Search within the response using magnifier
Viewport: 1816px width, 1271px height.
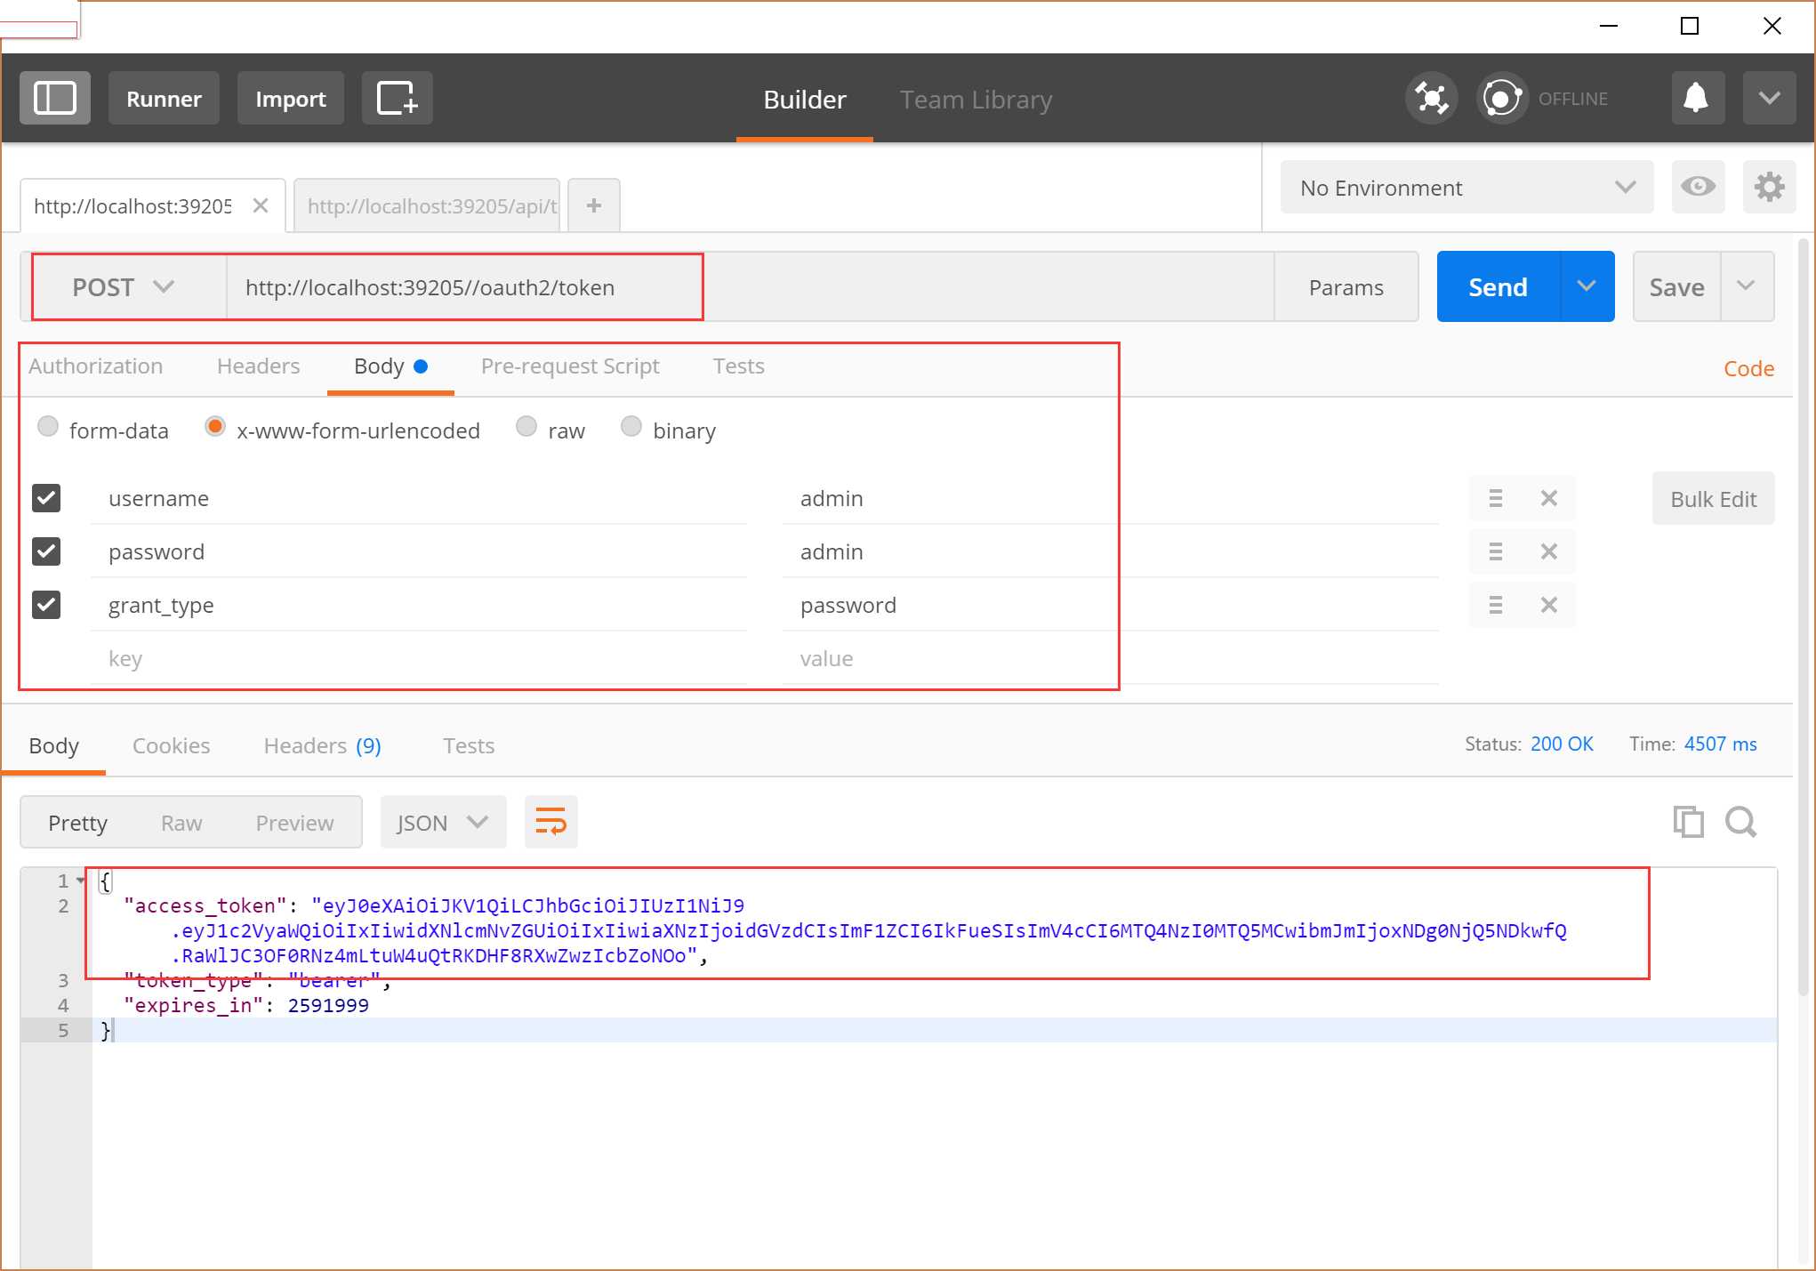1740,822
